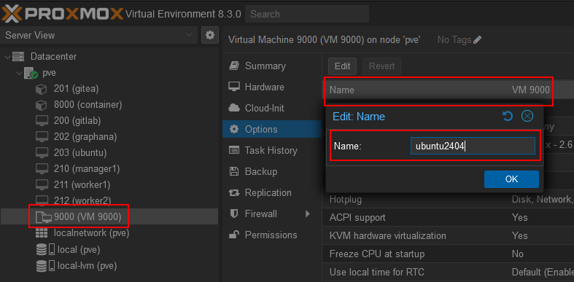Click the No Tags label

(x=454, y=39)
